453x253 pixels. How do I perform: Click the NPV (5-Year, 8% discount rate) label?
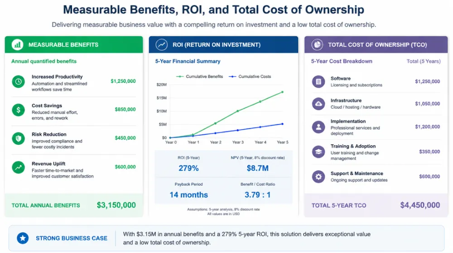tap(258, 158)
